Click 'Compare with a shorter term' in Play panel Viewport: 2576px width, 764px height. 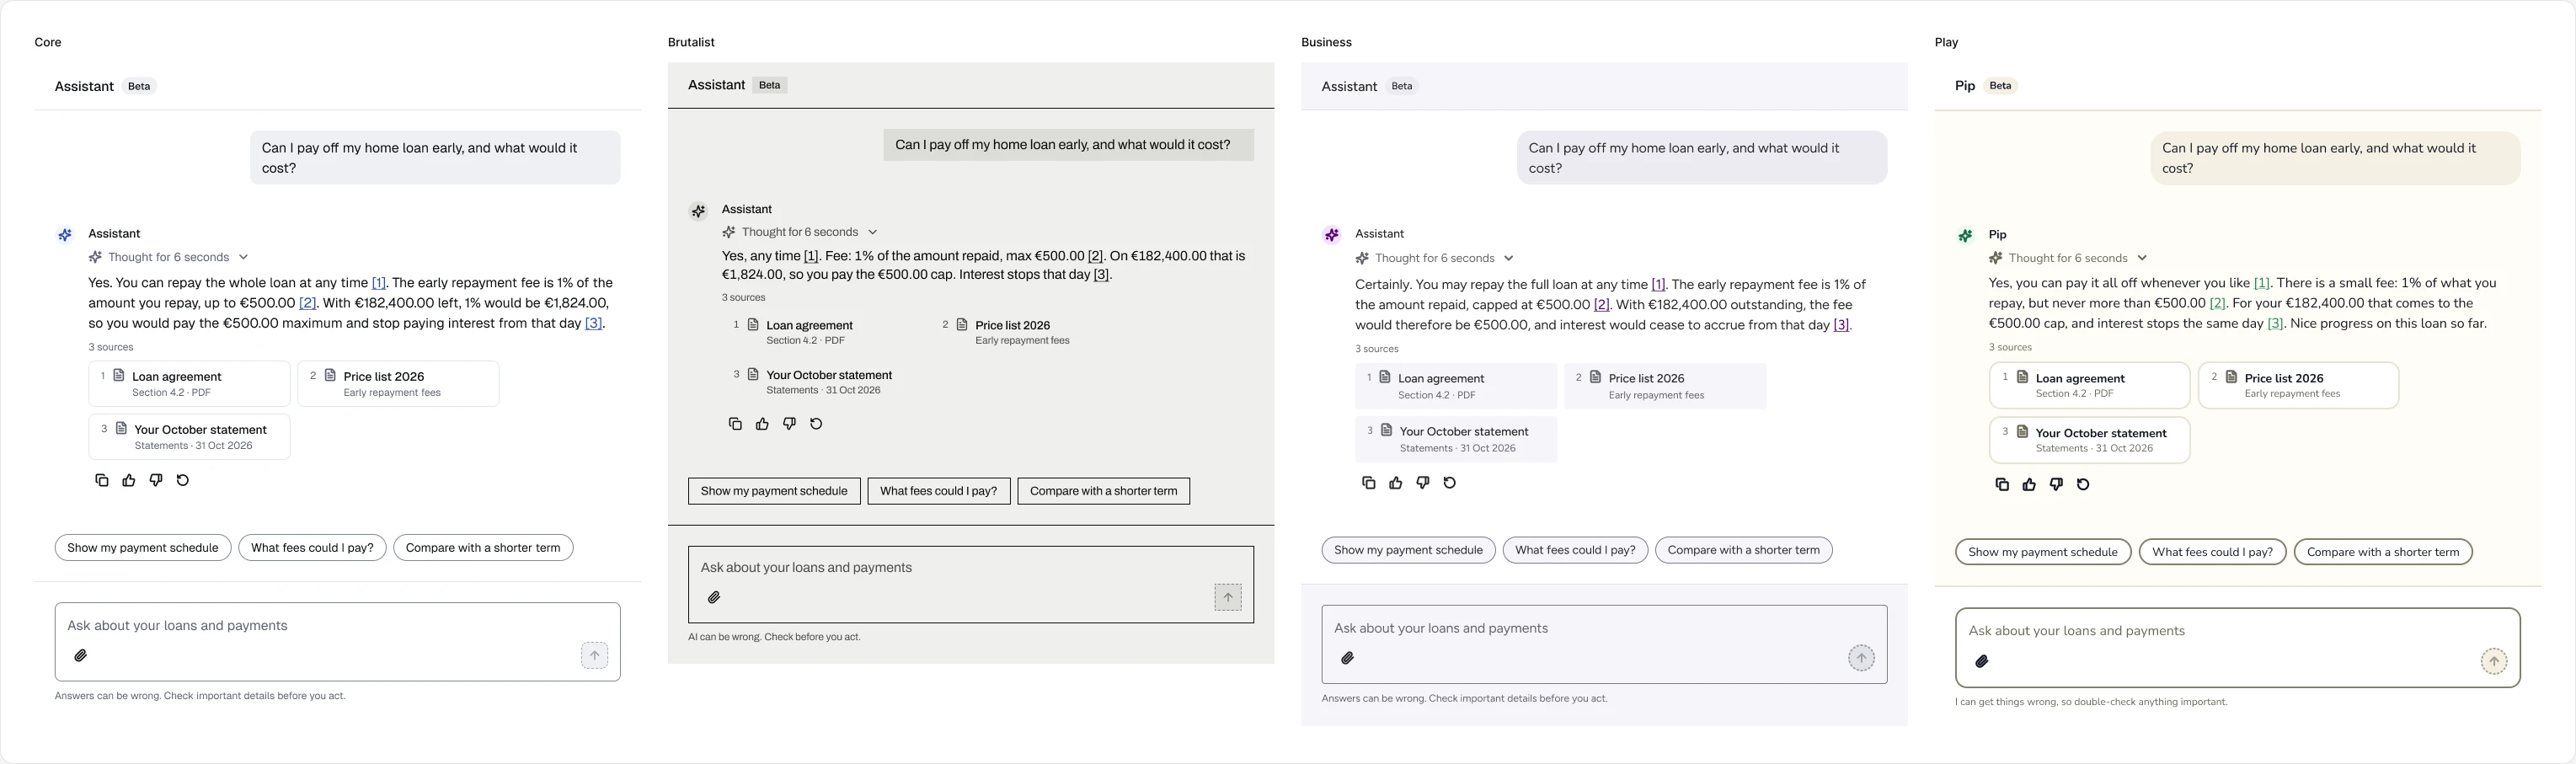[2383, 552]
